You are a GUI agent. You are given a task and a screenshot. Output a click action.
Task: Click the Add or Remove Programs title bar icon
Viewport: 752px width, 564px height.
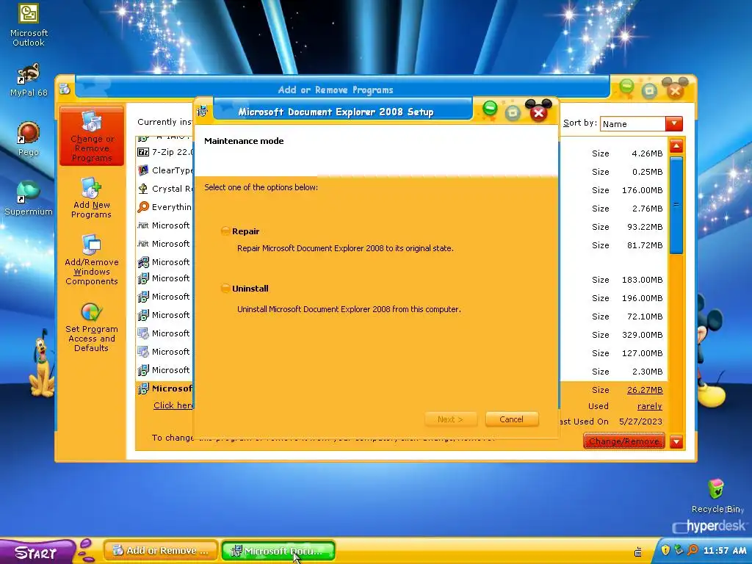[65, 89]
